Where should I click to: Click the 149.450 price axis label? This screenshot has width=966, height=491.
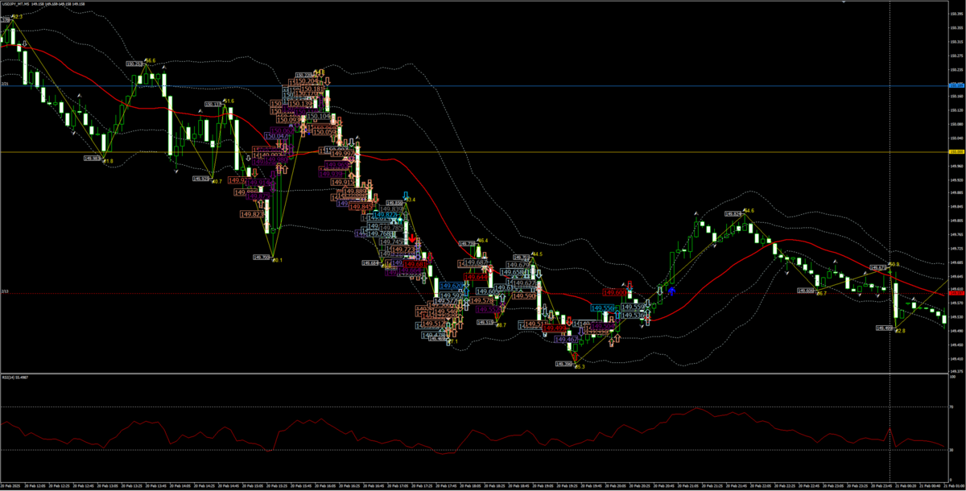[x=957, y=344]
